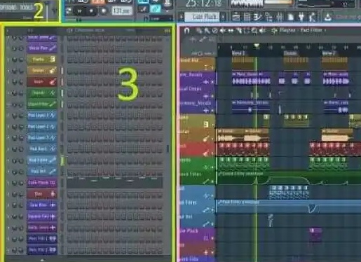Select the Harmony_Vocals clip in Verse 1

click(x=251, y=106)
